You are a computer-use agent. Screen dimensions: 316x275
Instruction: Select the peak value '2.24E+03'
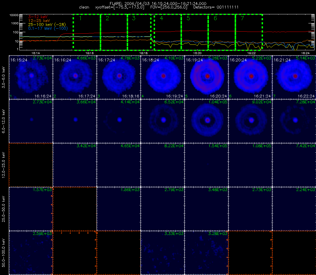(305, 190)
